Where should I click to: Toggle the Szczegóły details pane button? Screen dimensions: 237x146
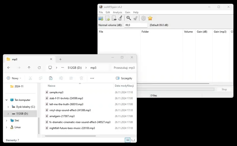point(124,78)
